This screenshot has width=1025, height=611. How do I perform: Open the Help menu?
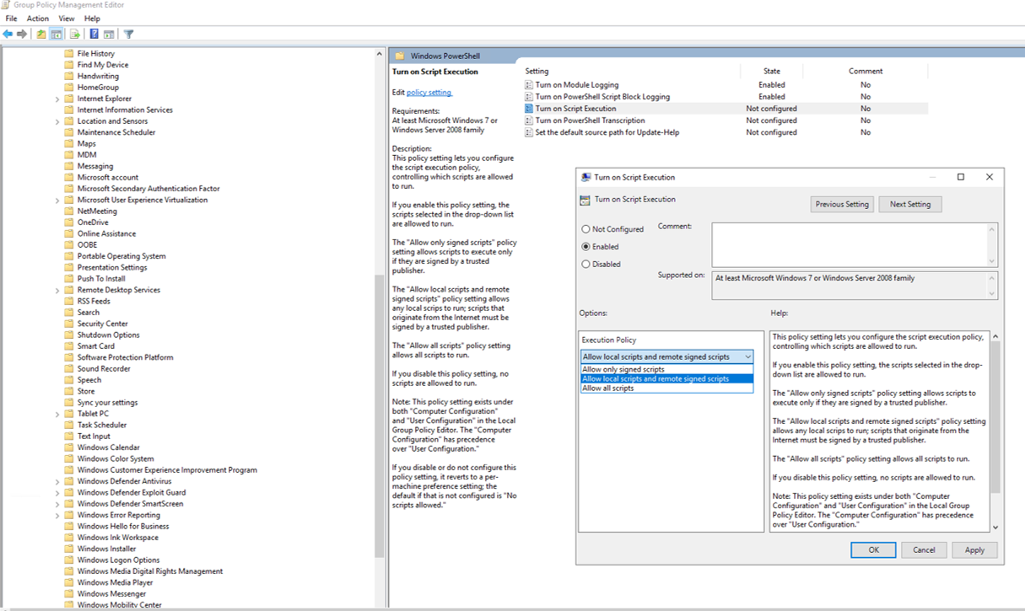92,19
